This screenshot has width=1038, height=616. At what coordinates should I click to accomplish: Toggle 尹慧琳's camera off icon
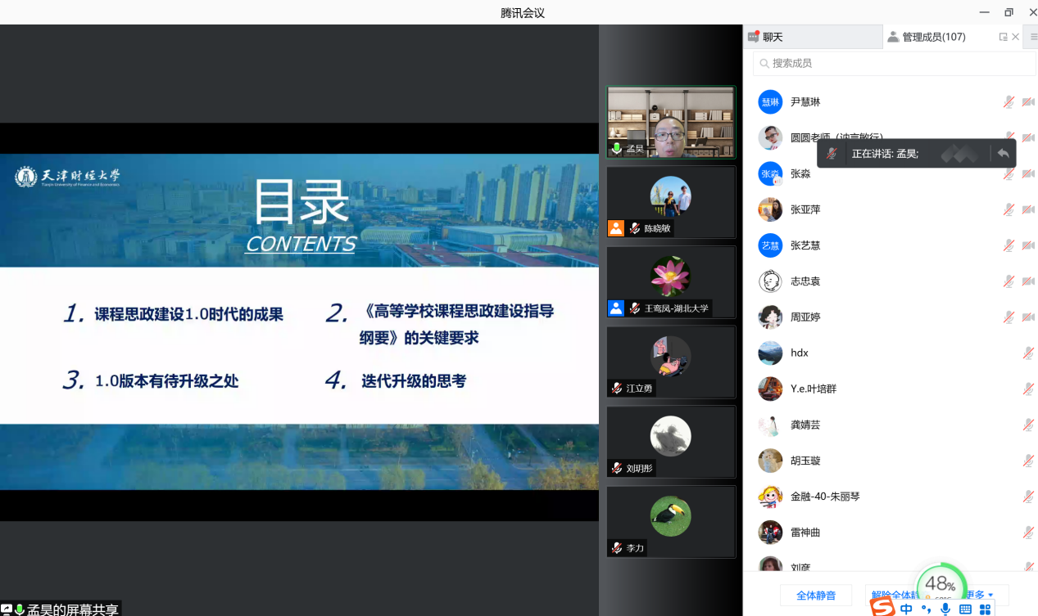tap(1028, 102)
